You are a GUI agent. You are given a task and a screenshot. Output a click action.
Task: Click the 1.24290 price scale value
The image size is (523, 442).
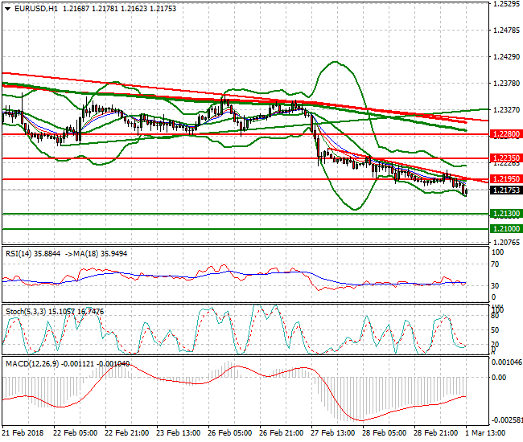(506, 56)
